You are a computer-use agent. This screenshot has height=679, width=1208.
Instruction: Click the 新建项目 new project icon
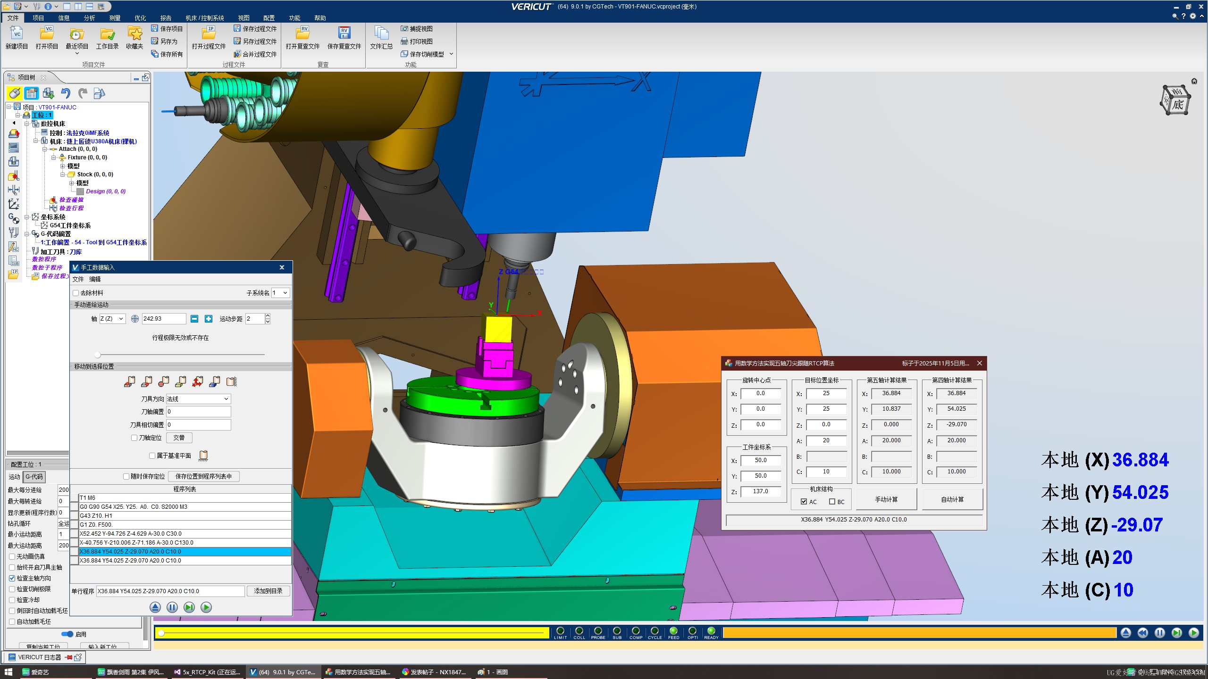pos(17,34)
